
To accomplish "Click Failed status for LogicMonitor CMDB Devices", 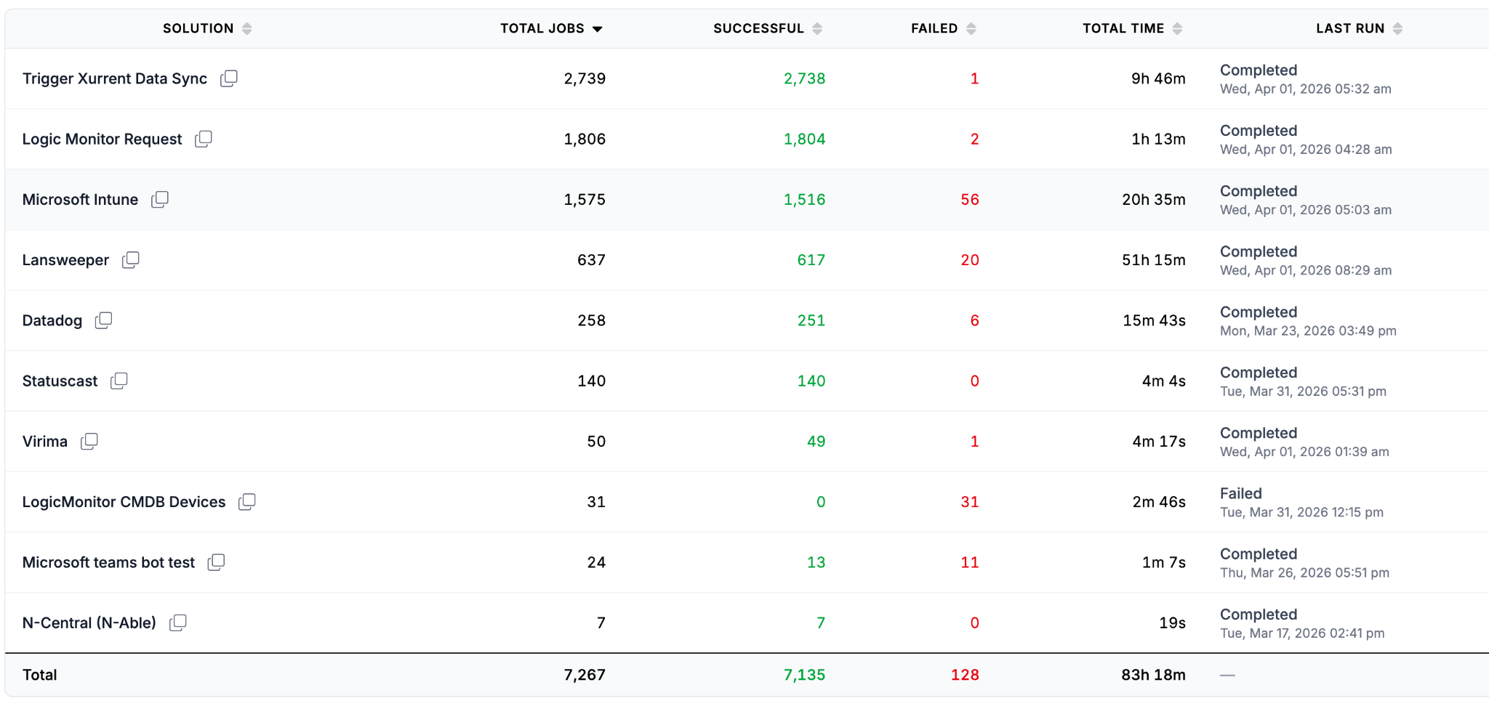I will pos(1241,493).
